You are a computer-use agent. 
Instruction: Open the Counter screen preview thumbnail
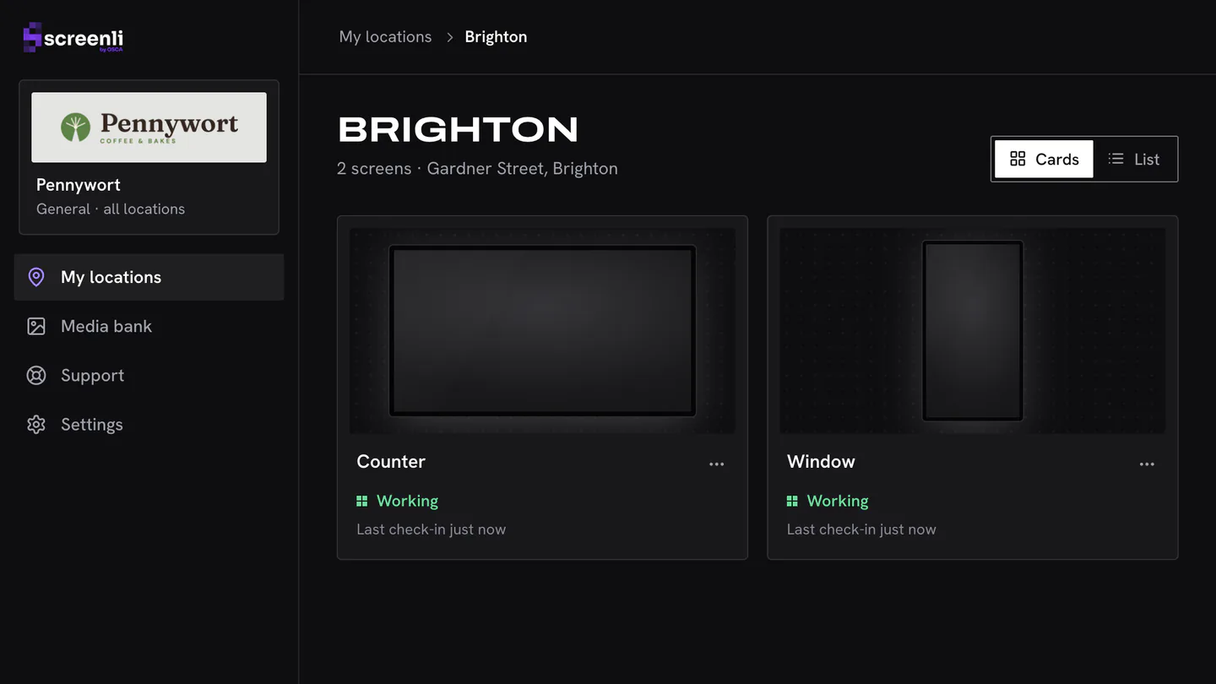542,331
